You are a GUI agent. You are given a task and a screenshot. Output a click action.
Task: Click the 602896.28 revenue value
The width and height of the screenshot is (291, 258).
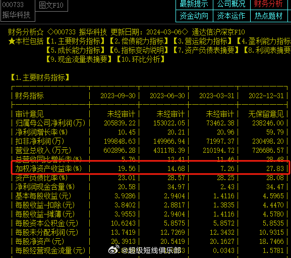pyautogui.click(x=120, y=150)
